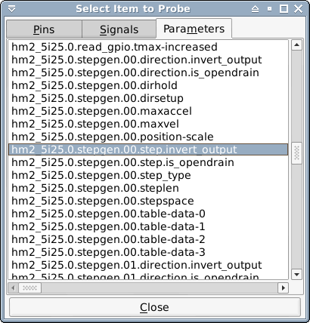Open the window menu triangle icon
The image size is (310, 323).
[x=11, y=9]
